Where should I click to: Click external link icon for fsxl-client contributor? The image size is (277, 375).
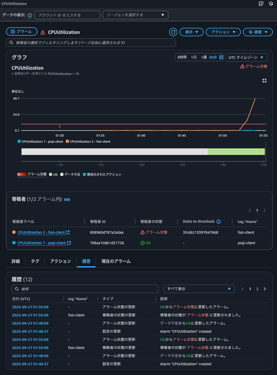point(68,232)
